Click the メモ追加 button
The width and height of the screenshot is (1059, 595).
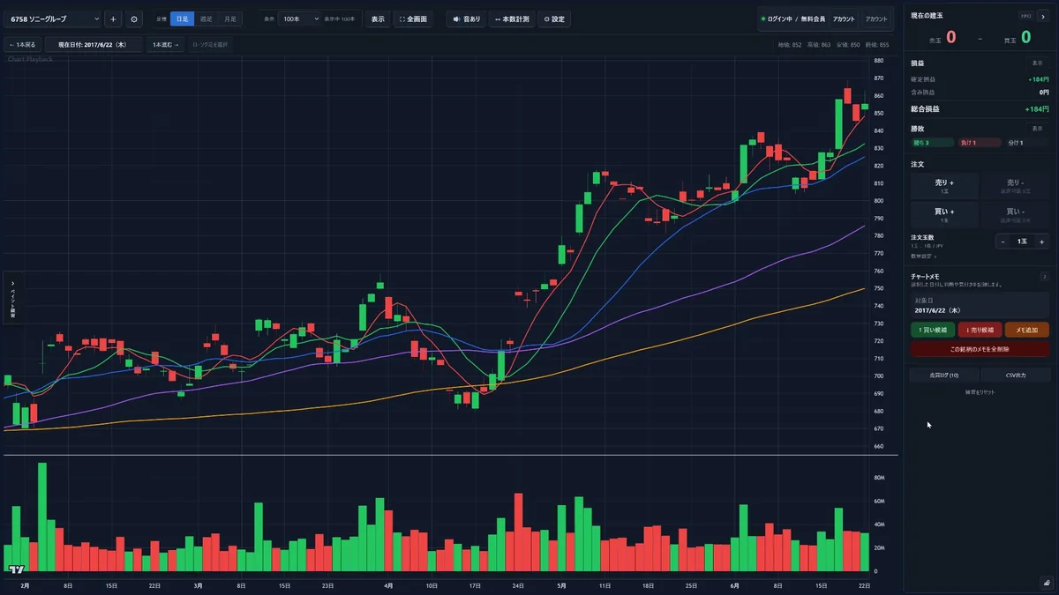[x=1026, y=330]
